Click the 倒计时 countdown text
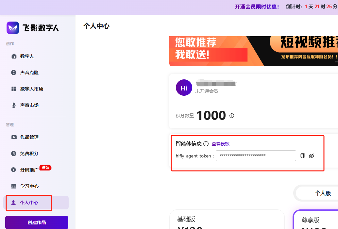 (312, 7)
